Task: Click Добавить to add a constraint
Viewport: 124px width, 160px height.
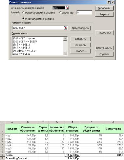Action: [80, 39]
